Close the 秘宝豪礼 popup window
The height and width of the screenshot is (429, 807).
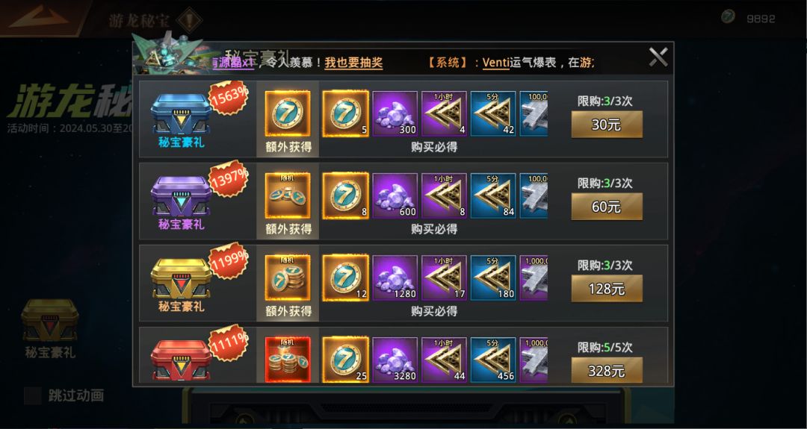coord(658,57)
